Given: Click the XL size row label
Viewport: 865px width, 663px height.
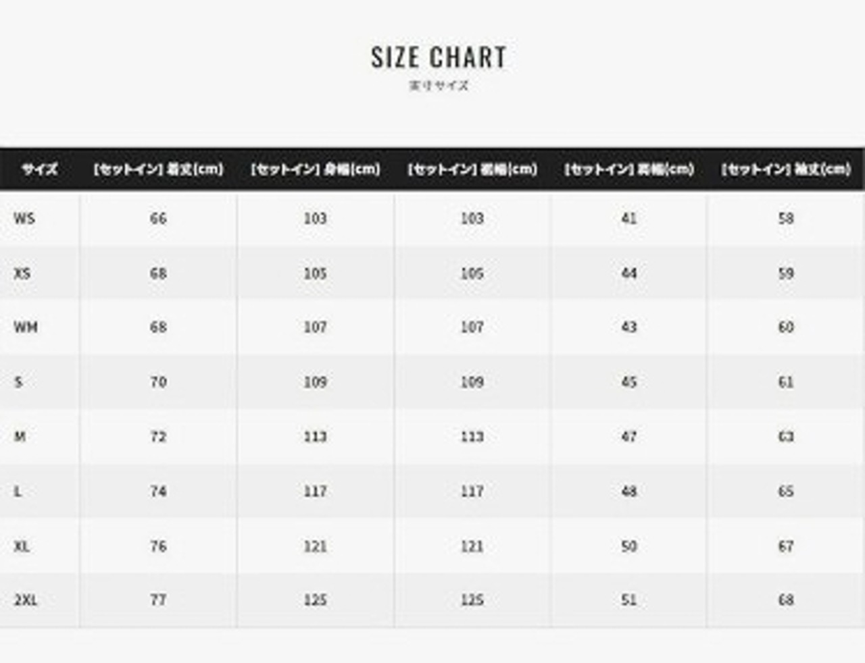Looking at the screenshot, I should (22, 546).
